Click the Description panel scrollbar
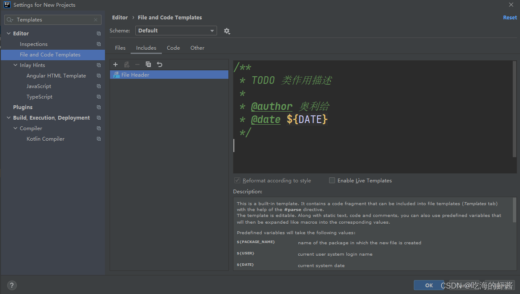The height and width of the screenshot is (294, 520). pos(515,210)
